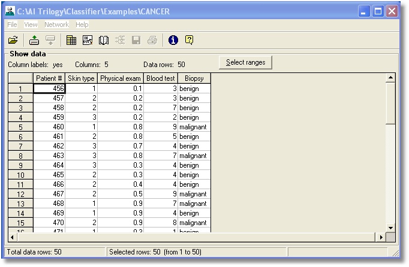Viewport: 409px width, 267px height.
Task: Click the greyed-out floppy disk save icon
Action: [136, 40]
